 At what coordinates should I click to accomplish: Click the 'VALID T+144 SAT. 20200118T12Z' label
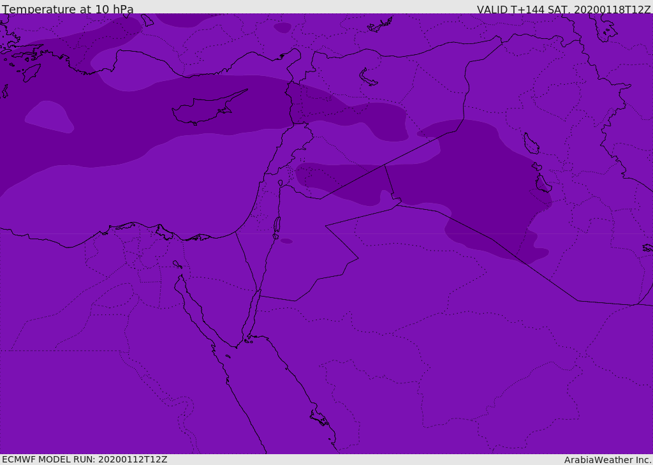(564, 9)
